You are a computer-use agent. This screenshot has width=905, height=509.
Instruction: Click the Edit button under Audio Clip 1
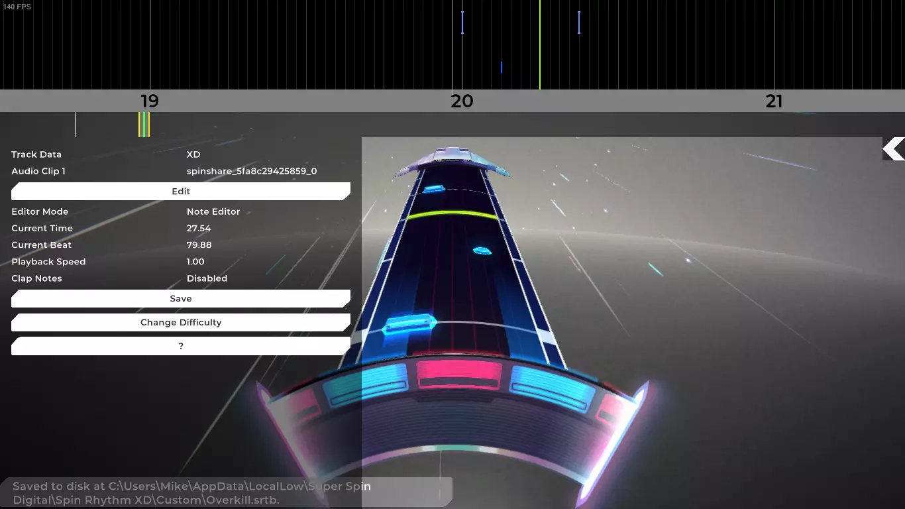(x=181, y=192)
